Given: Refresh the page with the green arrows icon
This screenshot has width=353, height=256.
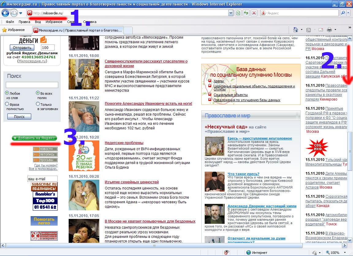Looking at the screenshot, I should pyautogui.click(x=246, y=13).
